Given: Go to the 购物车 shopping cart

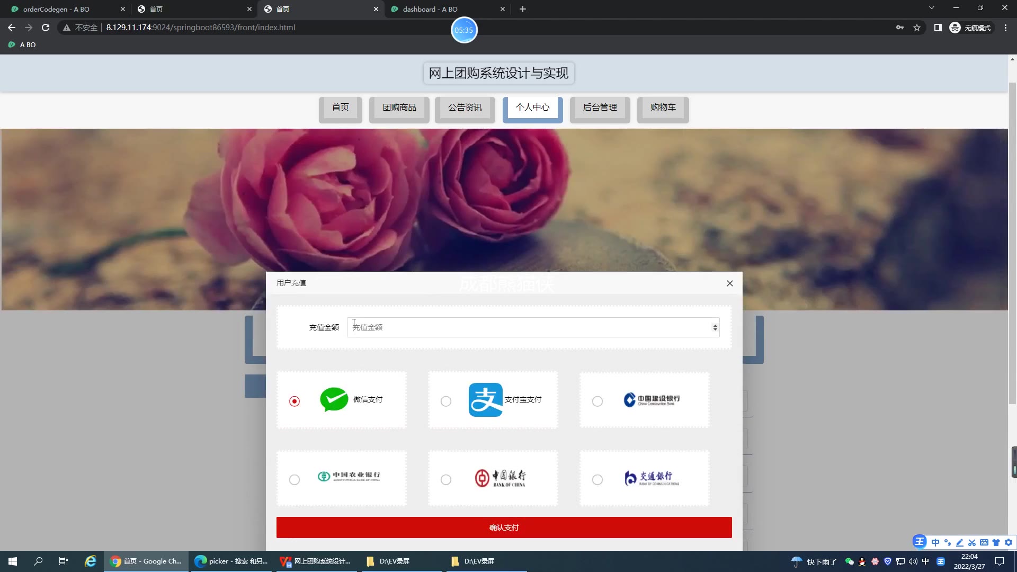Looking at the screenshot, I should (x=663, y=108).
